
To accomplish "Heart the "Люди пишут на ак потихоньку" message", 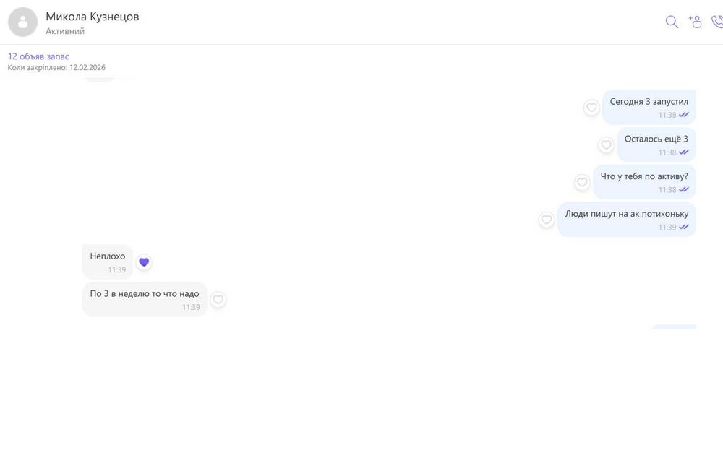I will [547, 220].
